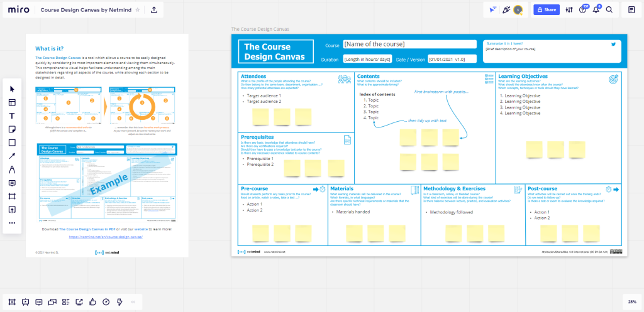Open the Templates tool

[x=12, y=102]
